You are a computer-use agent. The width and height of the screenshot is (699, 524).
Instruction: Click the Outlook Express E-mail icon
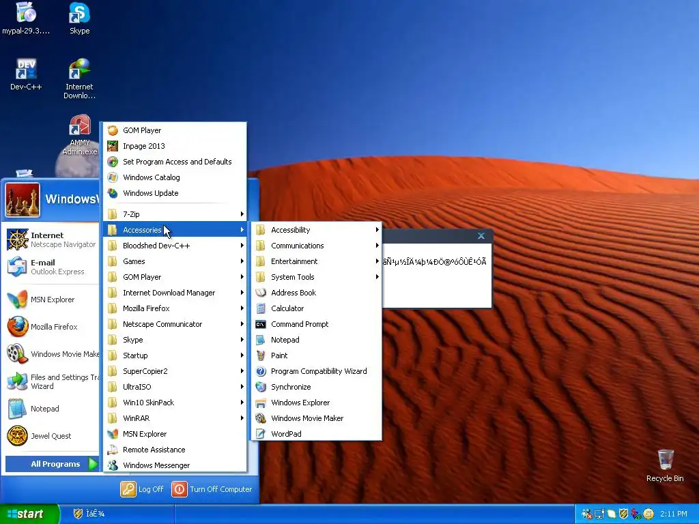click(17, 267)
